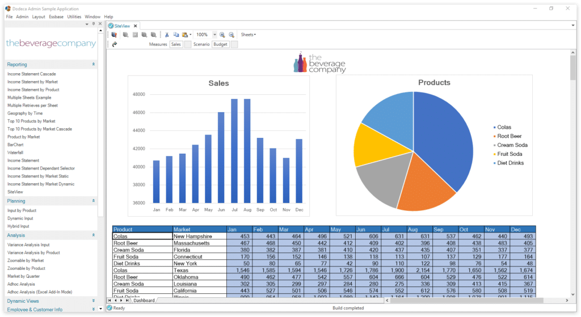
Task: Open Adhoc Analysis (Excel Add-In Mode)
Action: [x=40, y=292]
